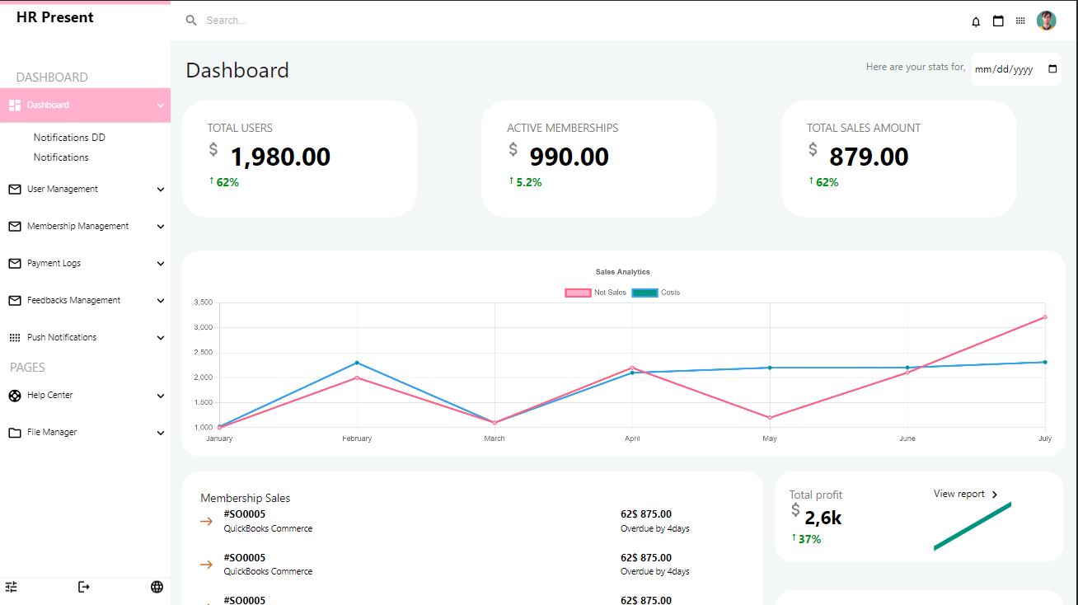
Task: Click the Dashboard grid icon in sidebar
Action: click(x=15, y=106)
